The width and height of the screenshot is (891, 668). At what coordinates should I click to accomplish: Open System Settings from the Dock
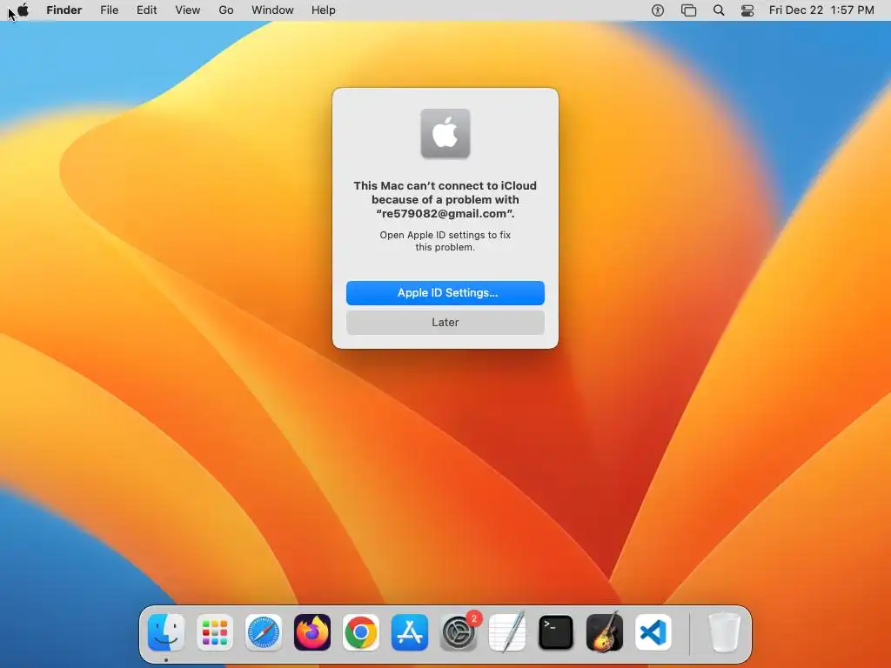pos(459,632)
